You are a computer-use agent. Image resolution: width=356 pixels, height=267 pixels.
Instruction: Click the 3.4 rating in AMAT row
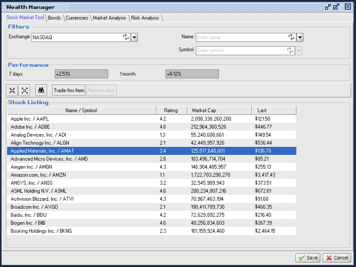tap(163, 151)
